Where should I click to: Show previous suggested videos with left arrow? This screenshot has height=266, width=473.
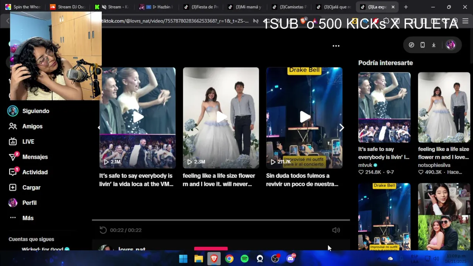coord(99,127)
